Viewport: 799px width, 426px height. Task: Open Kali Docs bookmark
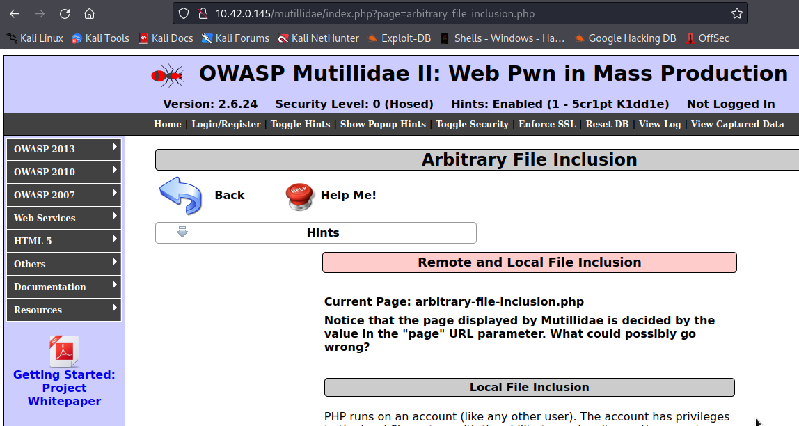point(166,38)
